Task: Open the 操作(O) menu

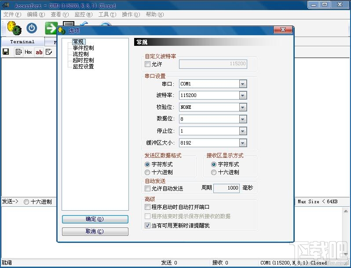Action: (131, 15)
